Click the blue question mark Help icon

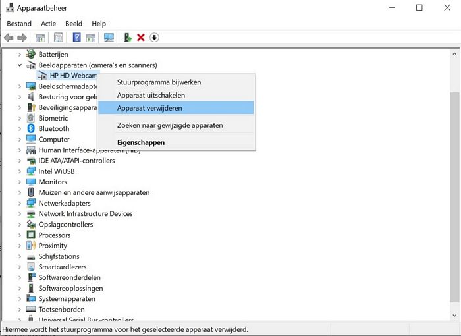[77, 38]
